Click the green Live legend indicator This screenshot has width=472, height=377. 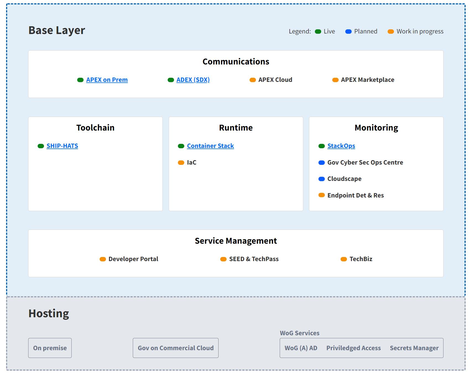point(318,32)
